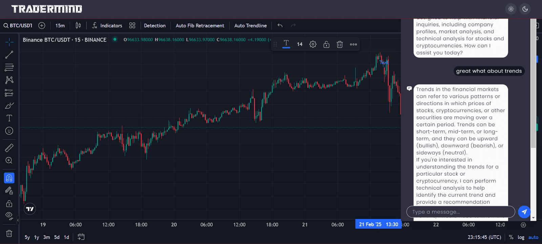Hide all drawings with the eye icon
This screenshot has height=244, width=542.
point(9,216)
